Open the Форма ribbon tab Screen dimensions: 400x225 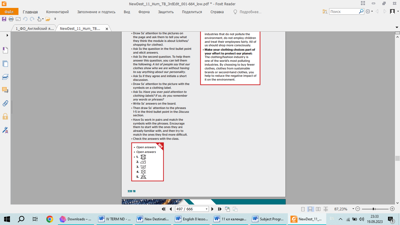click(144, 12)
